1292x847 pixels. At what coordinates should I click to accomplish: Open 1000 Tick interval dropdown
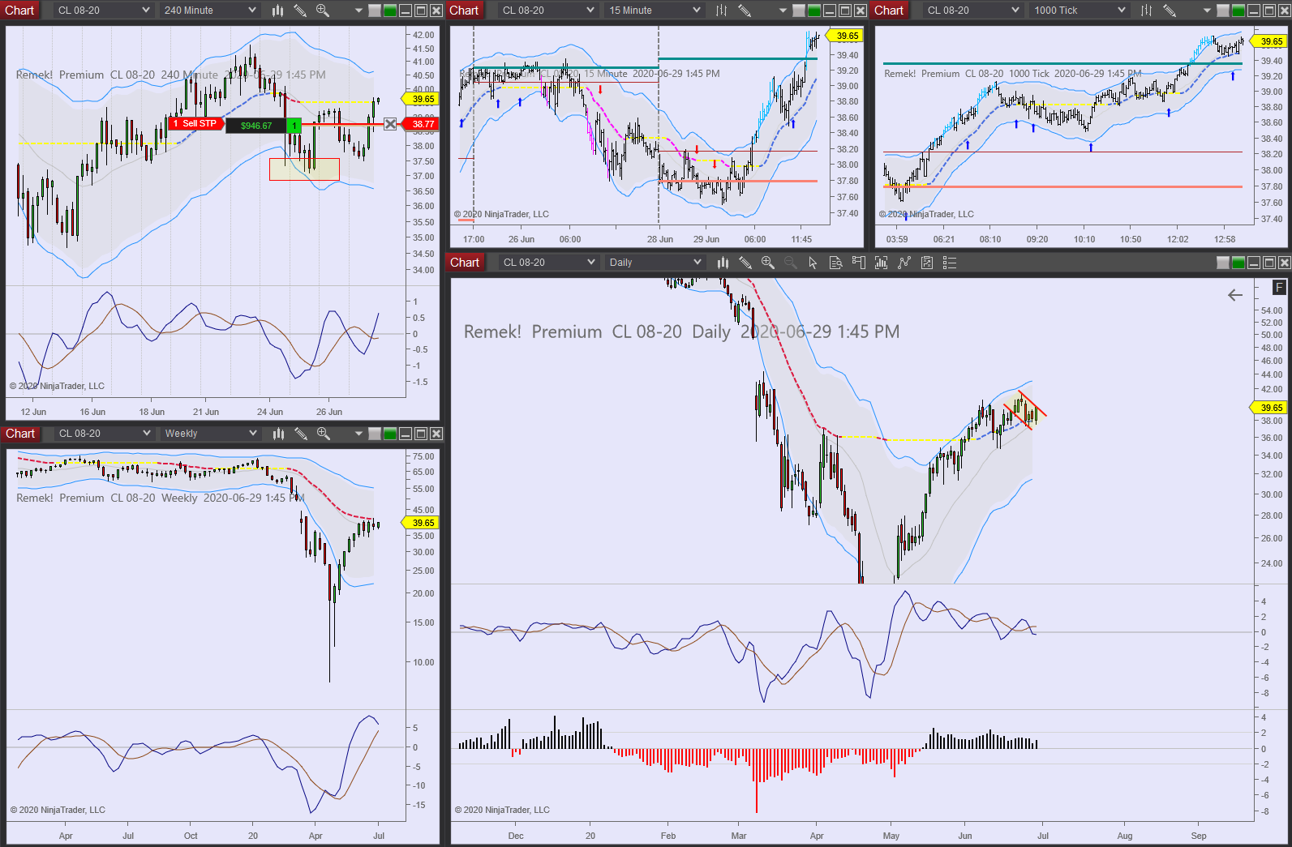pyautogui.click(x=1080, y=11)
